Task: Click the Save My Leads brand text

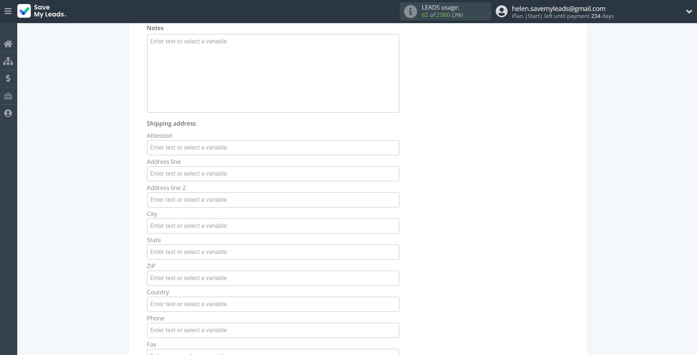Action: [x=50, y=11]
